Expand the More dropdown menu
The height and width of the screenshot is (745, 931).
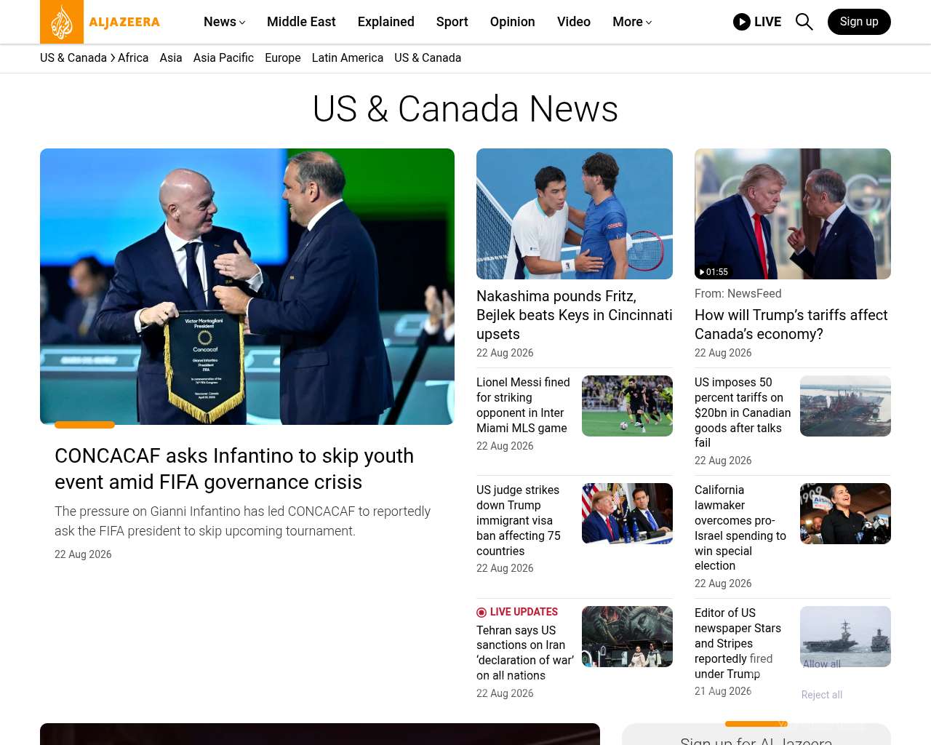tap(632, 22)
